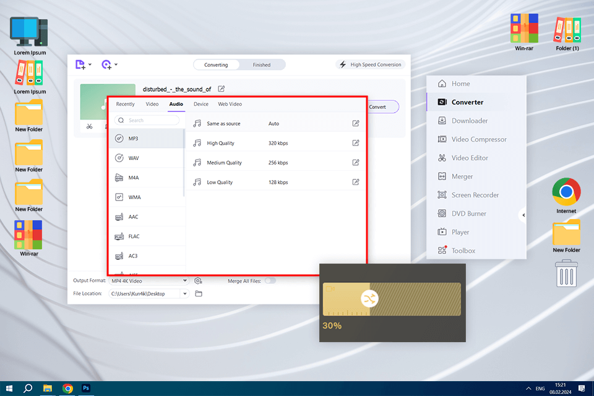Screen dimensions: 594x396
Task: Choose Medium Quality 256 kbps preset
Action: point(276,163)
